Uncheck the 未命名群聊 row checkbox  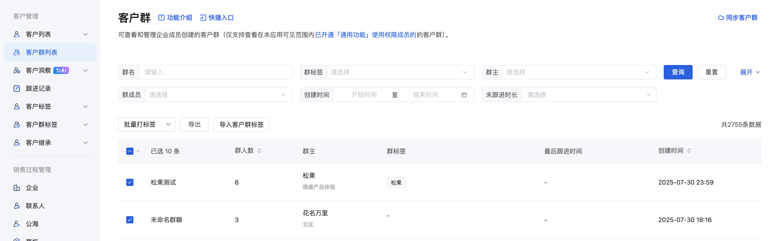pos(130,220)
